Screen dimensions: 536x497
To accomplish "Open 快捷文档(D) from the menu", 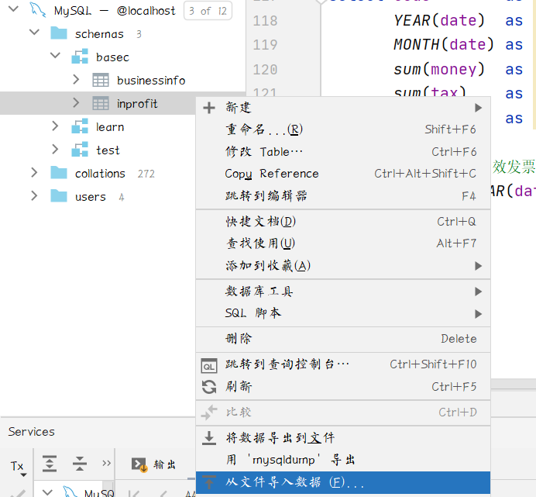I will click(x=343, y=222).
